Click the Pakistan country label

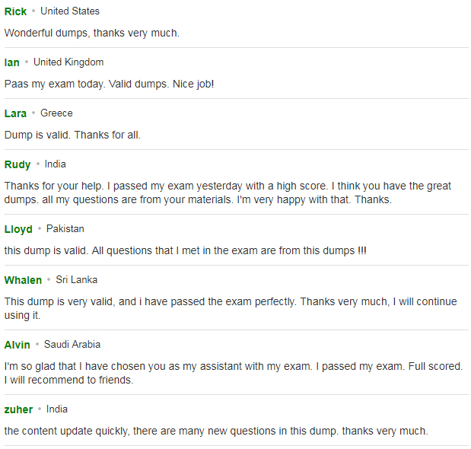coord(65,229)
